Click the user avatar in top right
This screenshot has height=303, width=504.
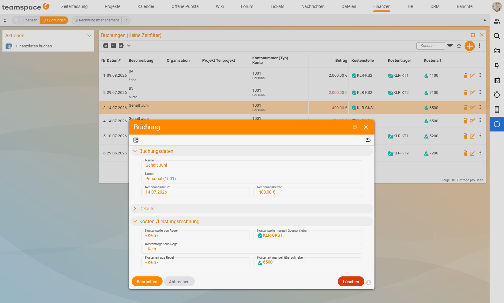click(x=497, y=6)
